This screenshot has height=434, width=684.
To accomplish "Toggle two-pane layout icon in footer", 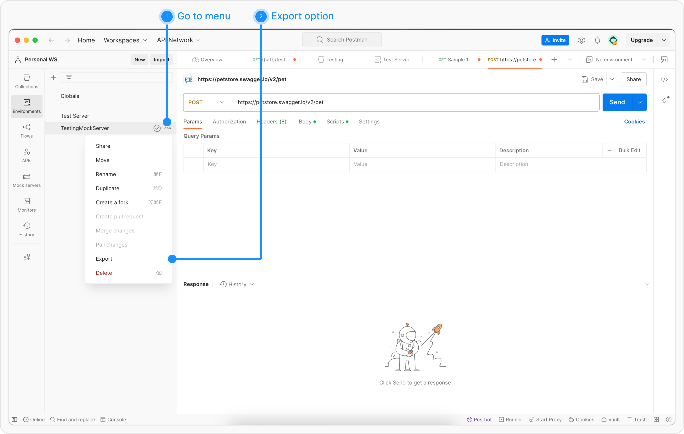I will point(656,419).
